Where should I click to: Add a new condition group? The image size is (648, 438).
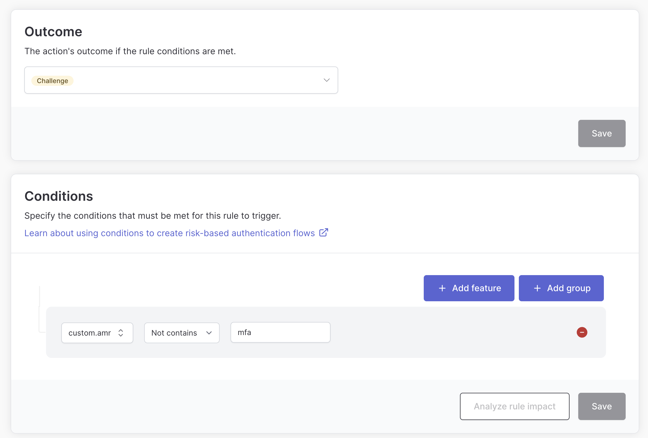click(x=561, y=288)
